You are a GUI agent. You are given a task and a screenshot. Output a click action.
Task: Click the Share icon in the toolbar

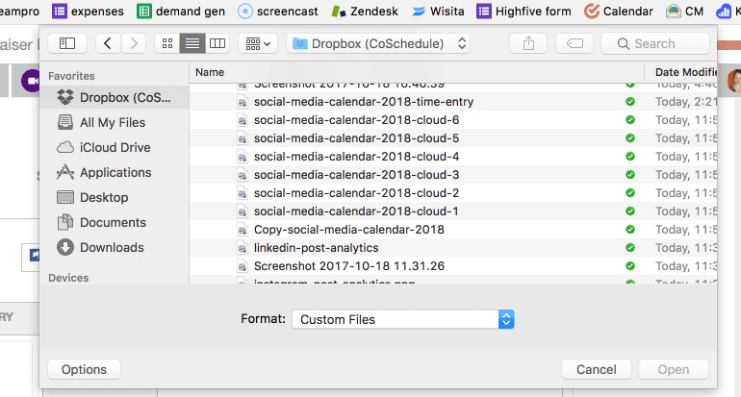coord(528,43)
